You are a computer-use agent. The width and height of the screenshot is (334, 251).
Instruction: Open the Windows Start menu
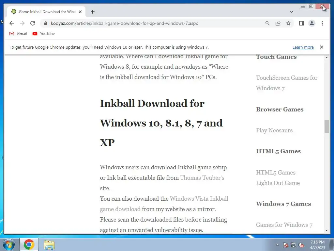click(8, 244)
